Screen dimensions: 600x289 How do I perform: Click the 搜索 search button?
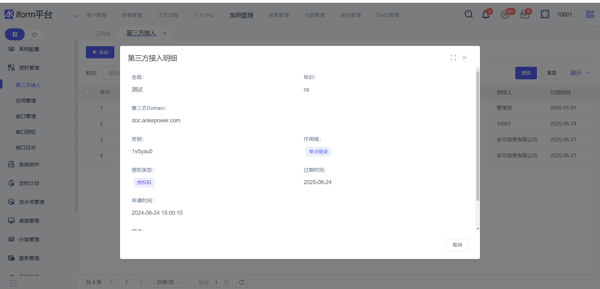tap(526, 73)
